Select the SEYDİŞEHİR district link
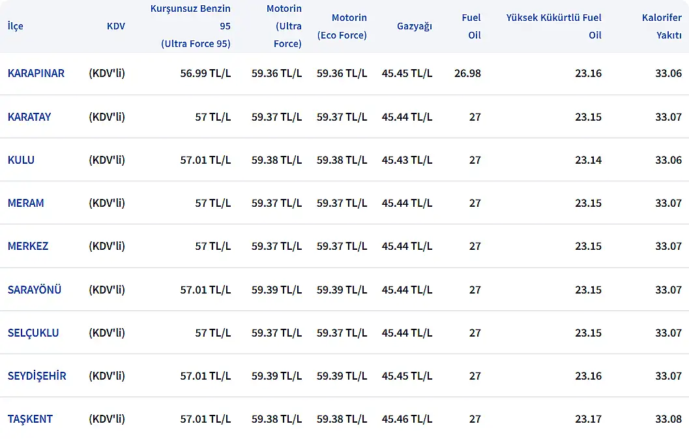This screenshot has height=439, width=689. pyautogui.click(x=37, y=376)
